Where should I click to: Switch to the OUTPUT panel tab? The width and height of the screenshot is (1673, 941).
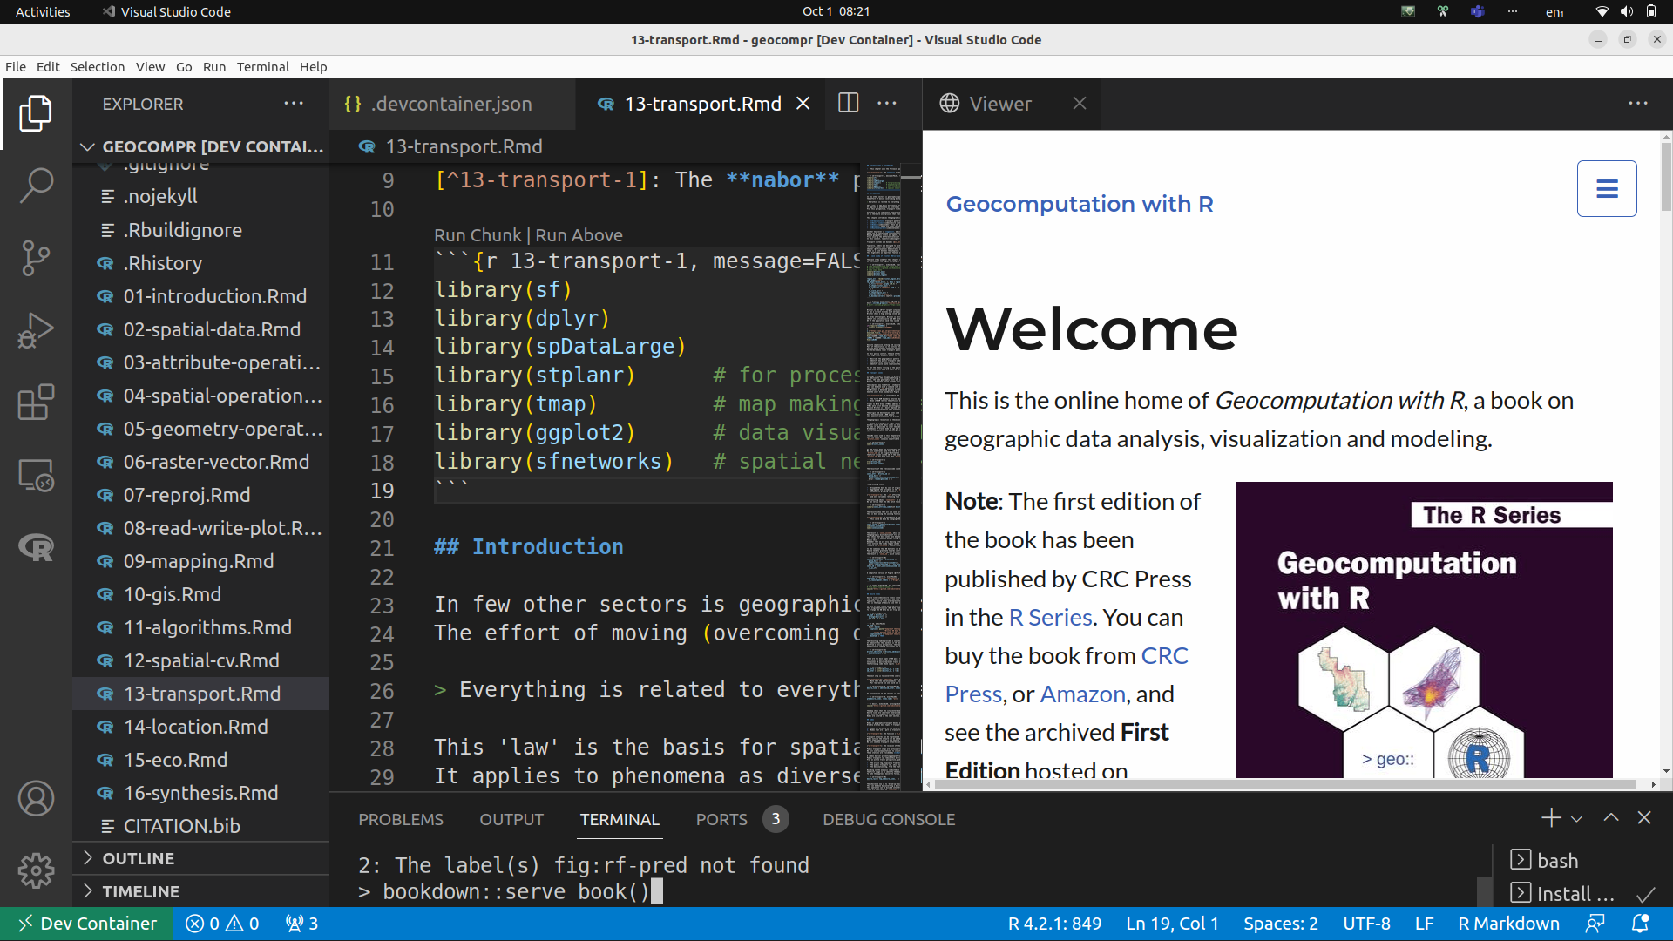coord(511,820)
